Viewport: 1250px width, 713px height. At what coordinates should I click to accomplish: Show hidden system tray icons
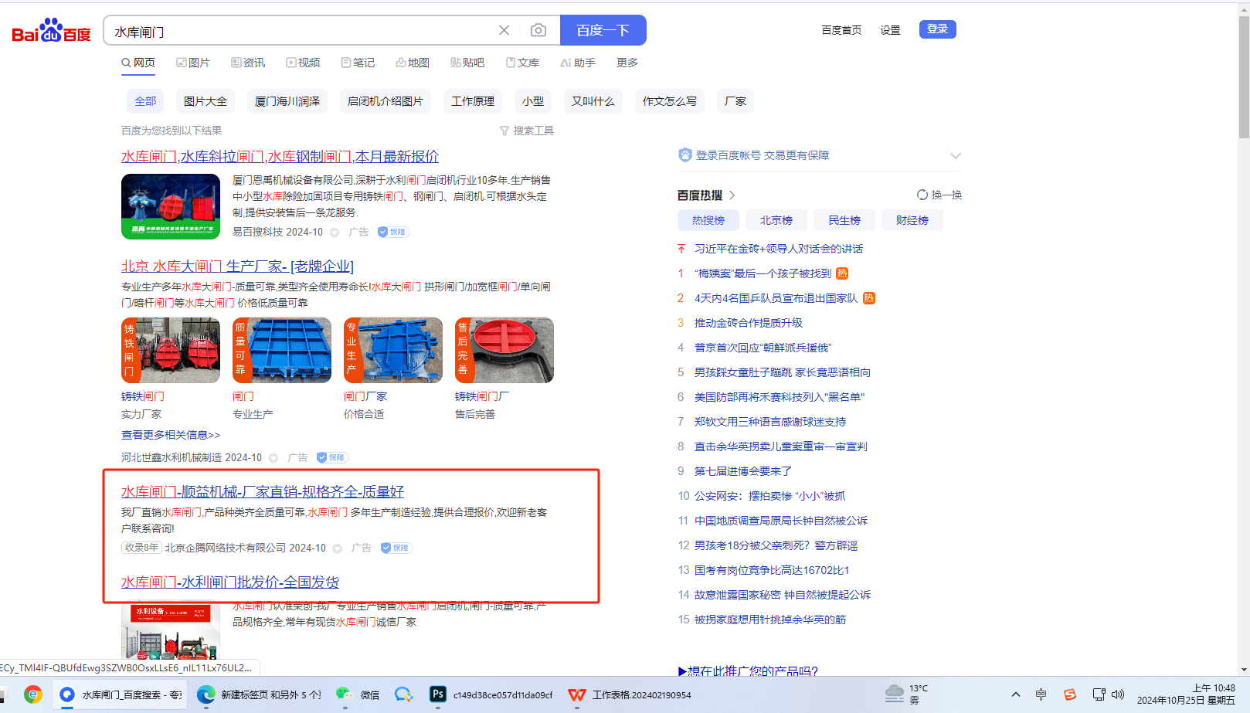click(1016, 694)
